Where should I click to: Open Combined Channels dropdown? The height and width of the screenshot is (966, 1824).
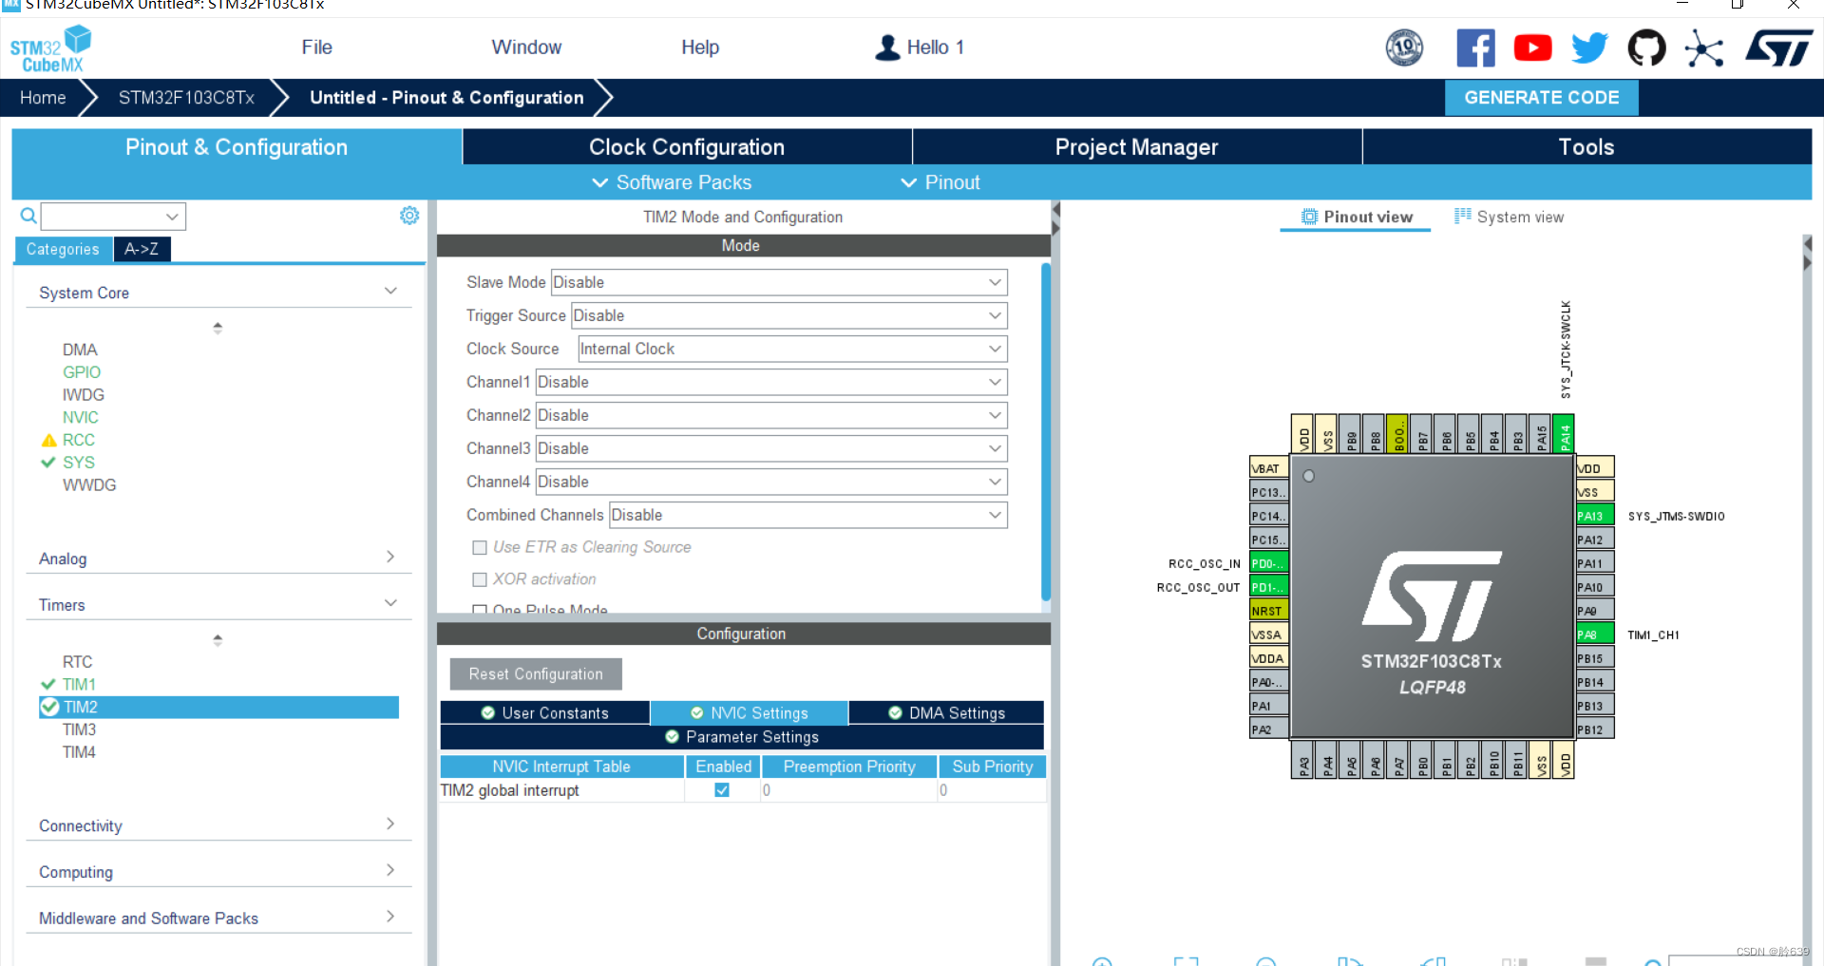pyautogui.click(x=807, y=515)
